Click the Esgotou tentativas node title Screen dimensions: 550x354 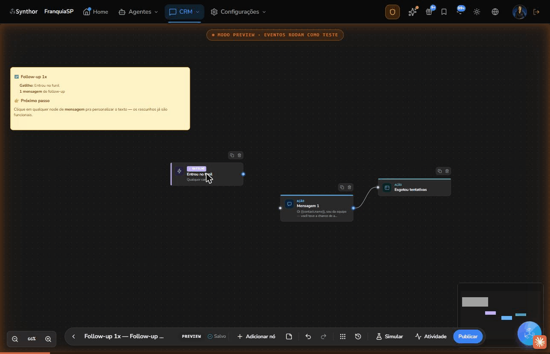tap(410, 190)
